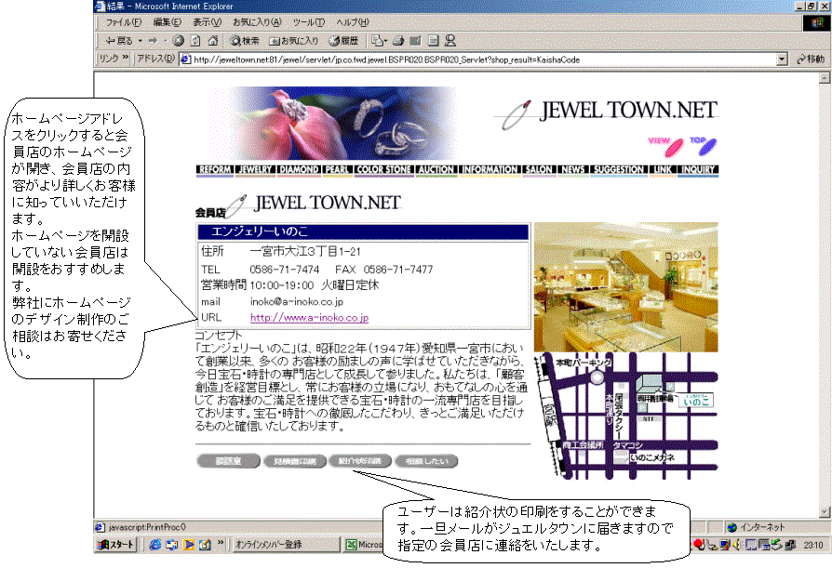Click the shop location map image
Viewport: 832px width, 568px height.
pyautogui.click(x=626, y=416)
